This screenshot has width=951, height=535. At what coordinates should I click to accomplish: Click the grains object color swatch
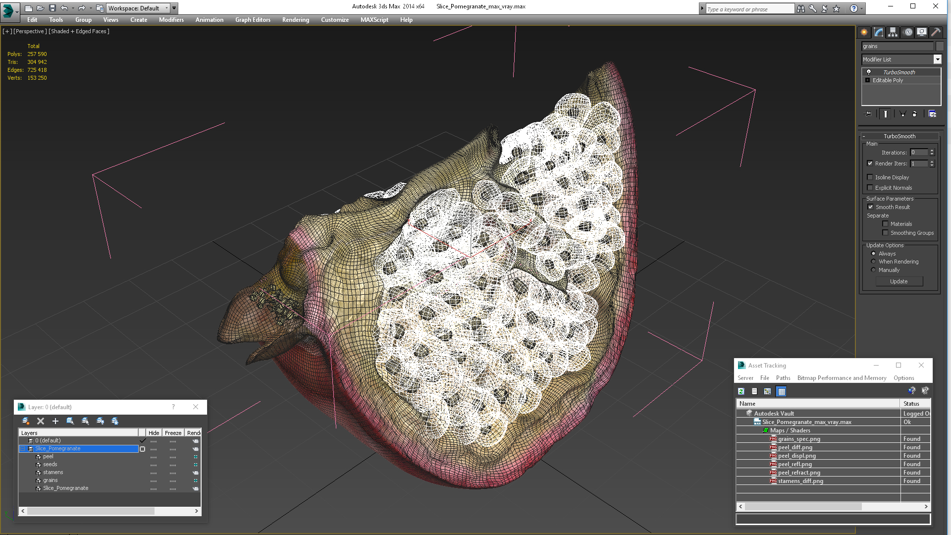(x=939, y=46)
